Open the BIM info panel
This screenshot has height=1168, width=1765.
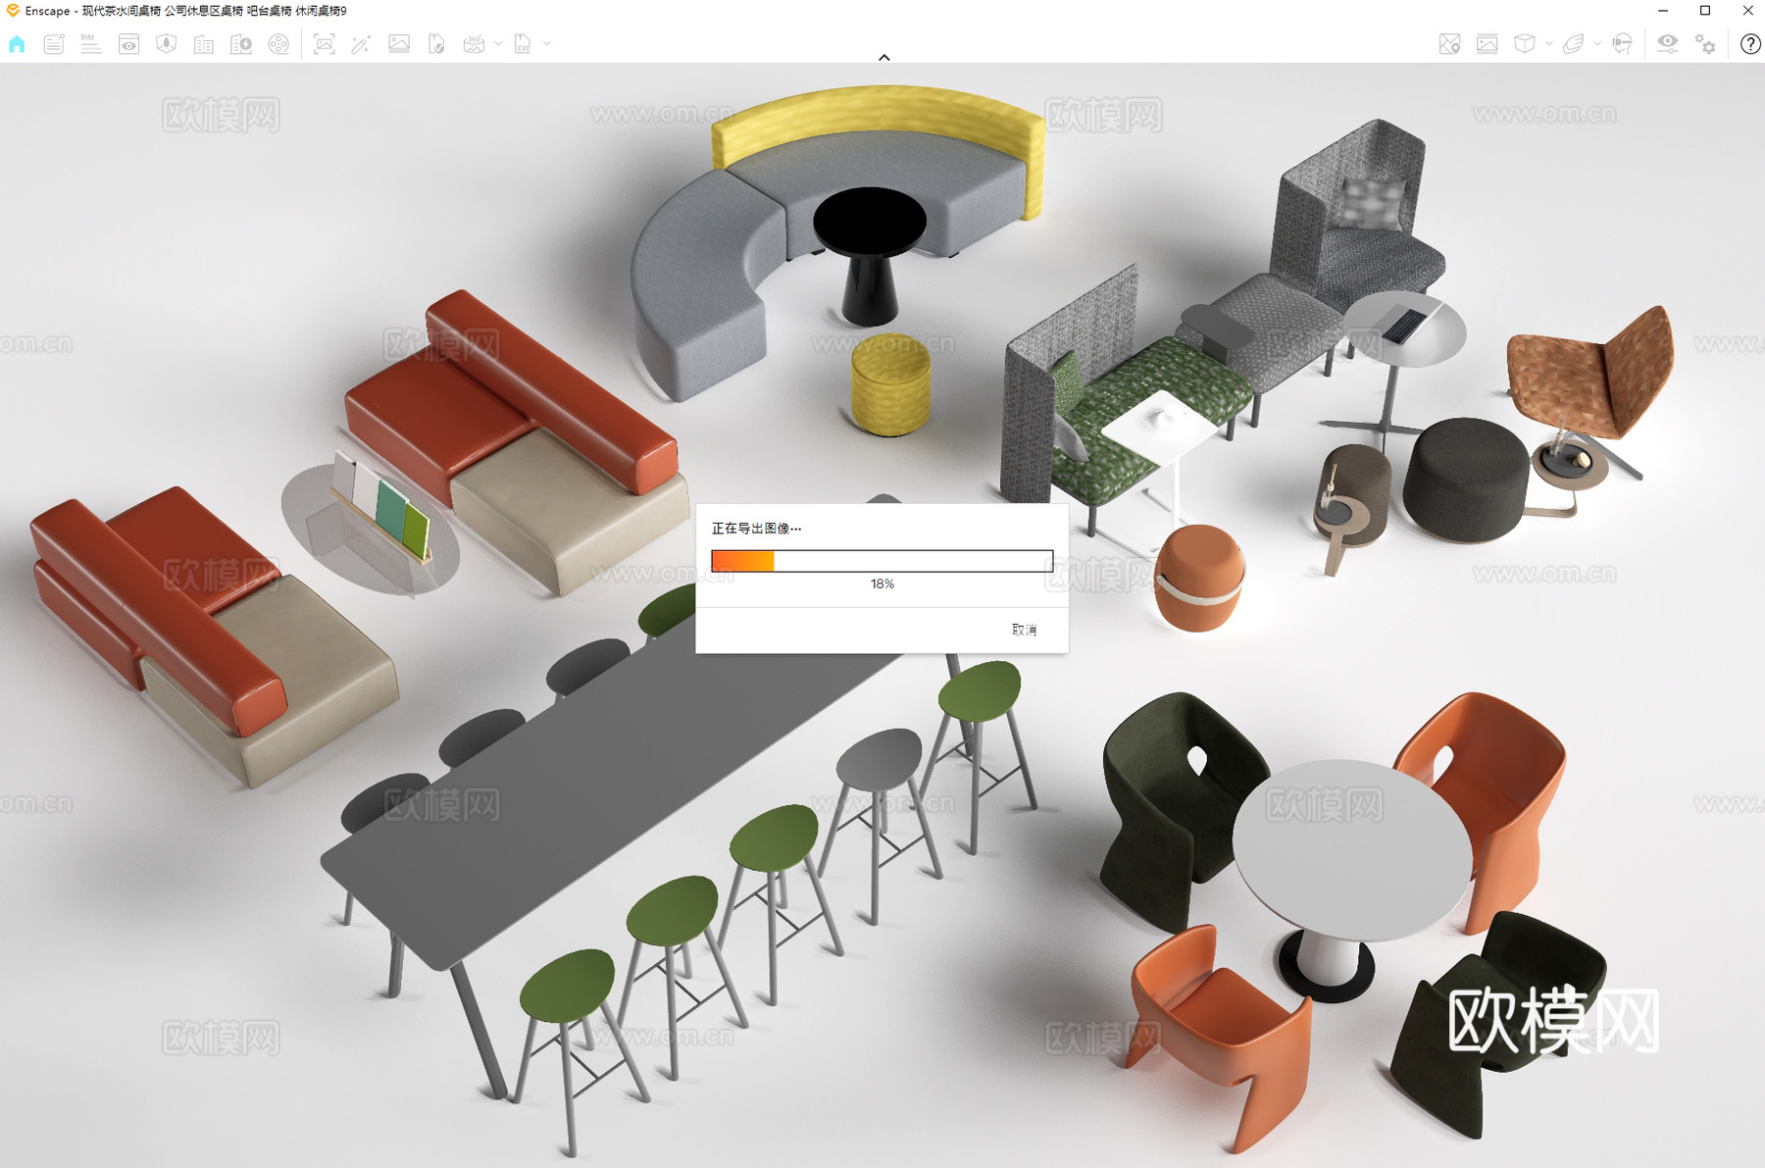point(90,44)
